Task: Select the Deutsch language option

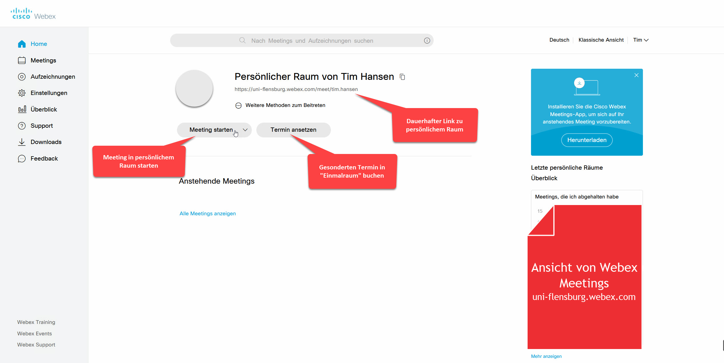Action: [559, 40]
